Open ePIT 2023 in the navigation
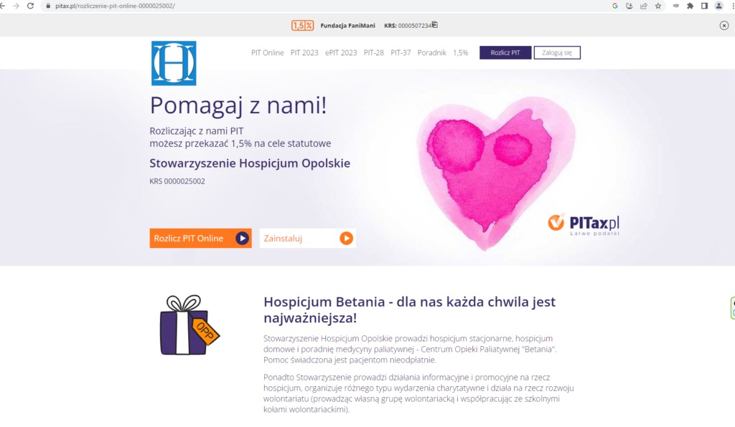 tap(341, 53)
